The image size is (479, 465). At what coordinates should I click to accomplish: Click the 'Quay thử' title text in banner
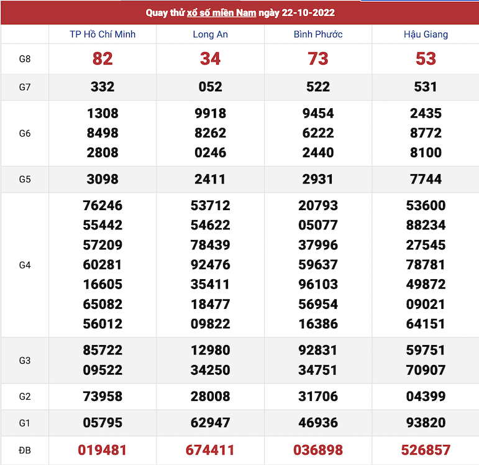(165, 12)
